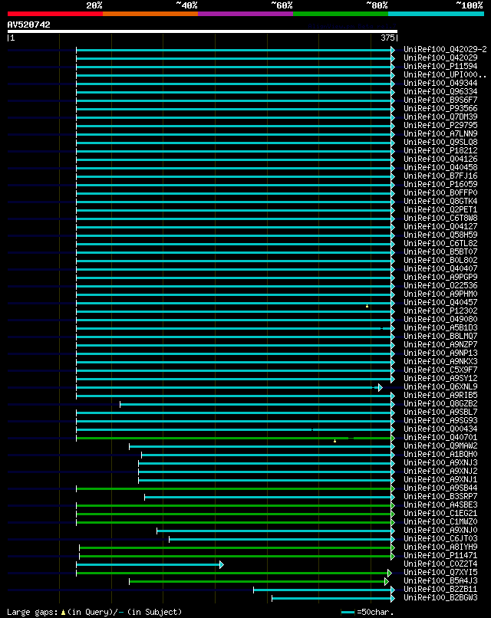491x618 pixels.
Task: Select hit label UniRef100_A5B1D3
Action: (x=440, y=327)
